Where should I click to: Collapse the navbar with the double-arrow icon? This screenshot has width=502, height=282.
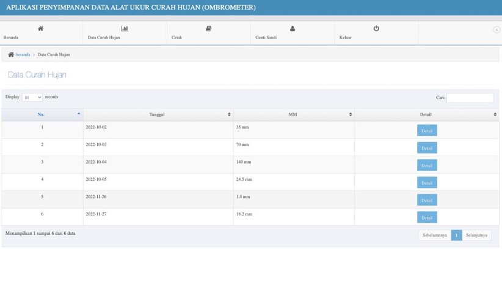[x=497, y=30]
